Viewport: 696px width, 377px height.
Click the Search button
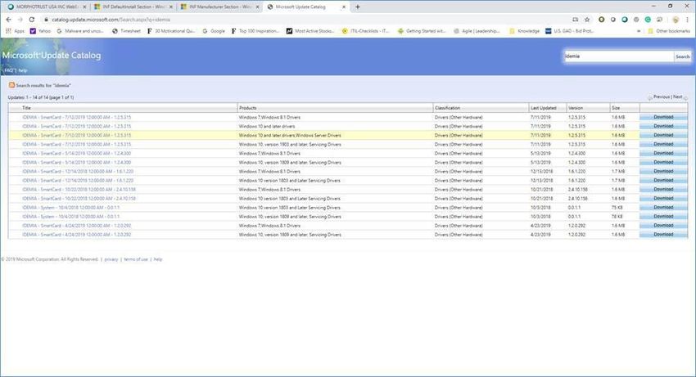[682, 56]
